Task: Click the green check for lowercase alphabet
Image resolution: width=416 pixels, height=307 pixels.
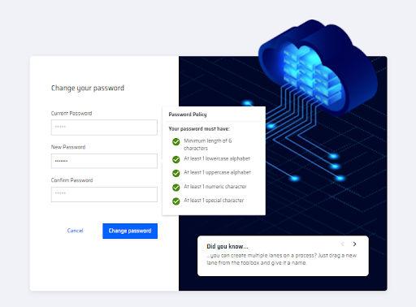Action: (176, 159)
